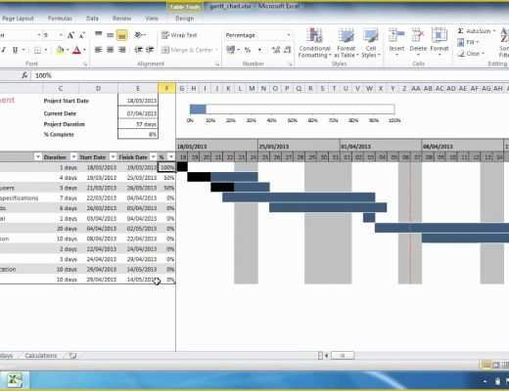The width and height of the screenshot is (509, 391).
Task: Open the Percentage number format dropdown
Action: point(289,35)
